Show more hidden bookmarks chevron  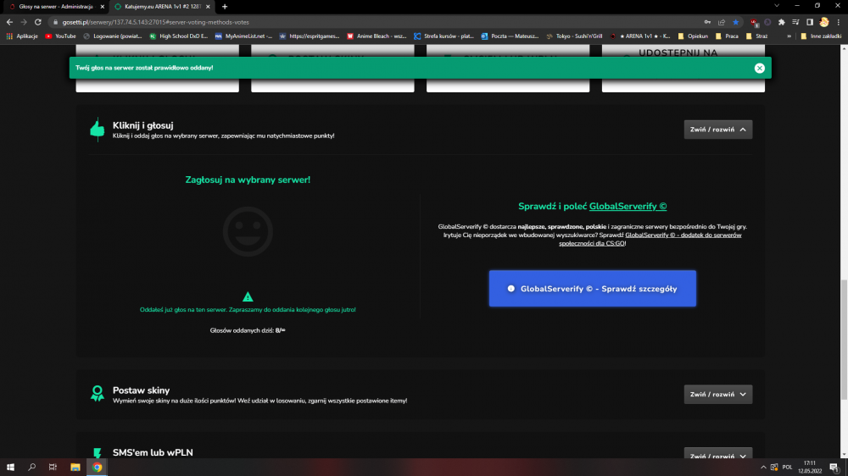point(789,36)
